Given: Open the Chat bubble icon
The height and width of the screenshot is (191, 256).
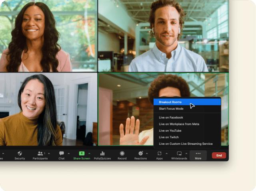Looking at the screenshot, I should click(61, 154).
